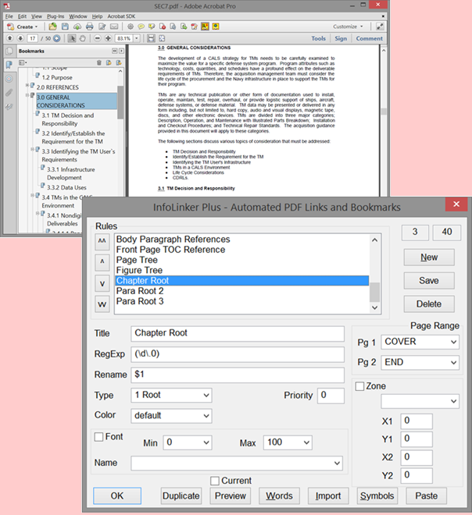Click the Symbols button
Screen dimensions: 472x515
[x=377, y=495]
